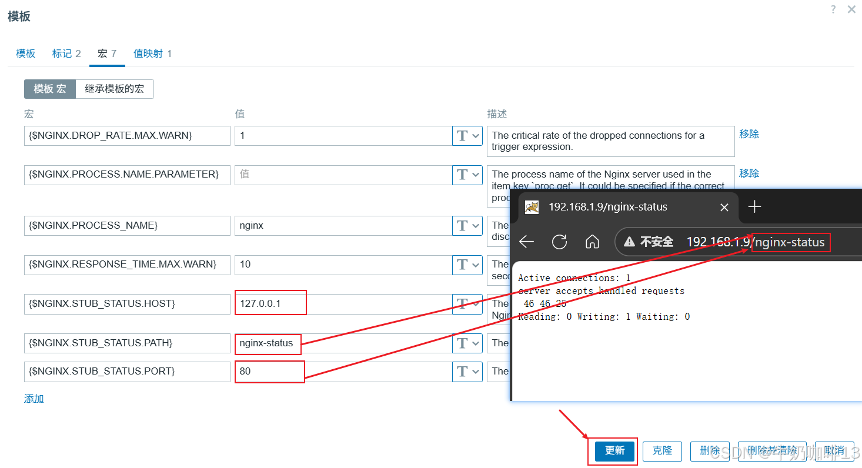The width and height of the screenshot is (862, 468).
Task: Open the 标记 2 tab
Action: click(66, 54)
